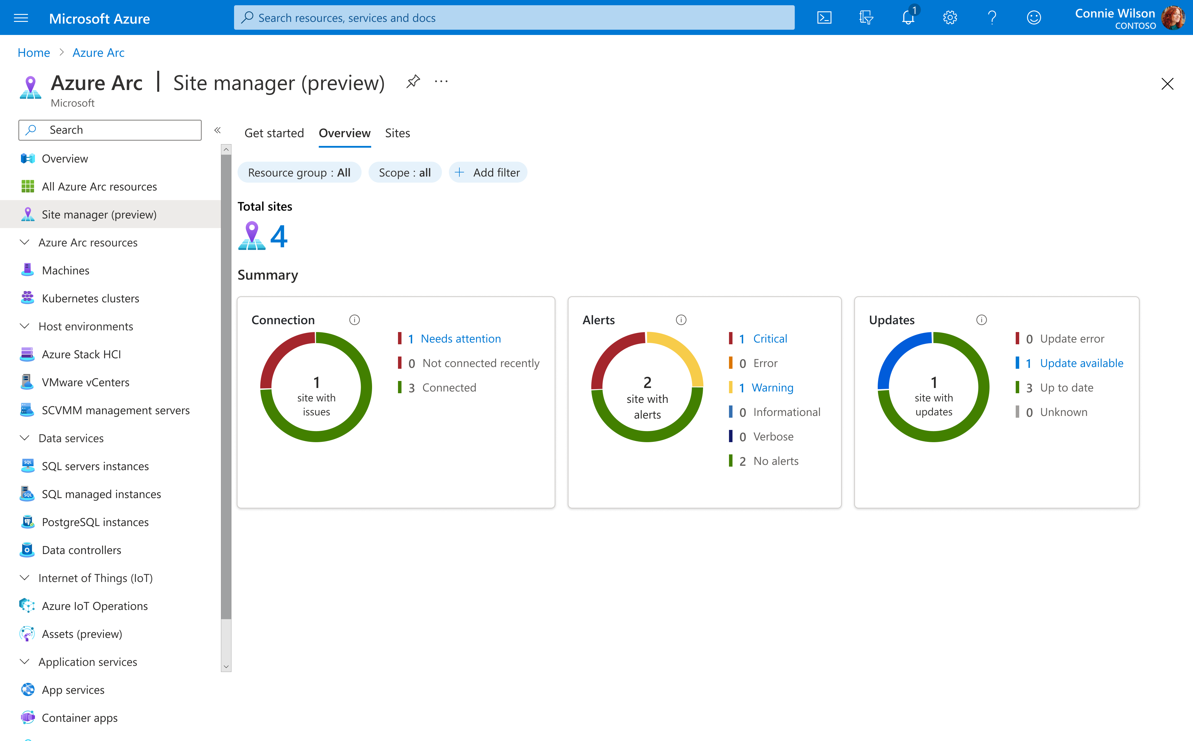The width and height of the screenshot is (1193, 741).
Task: View Connection summary info tooltip
Action: pyautogui.click(x=355, y=320)
